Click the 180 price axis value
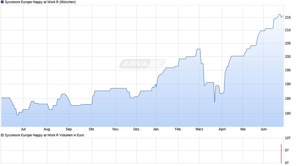Screen dimensions: 297x166 [288, 113]
